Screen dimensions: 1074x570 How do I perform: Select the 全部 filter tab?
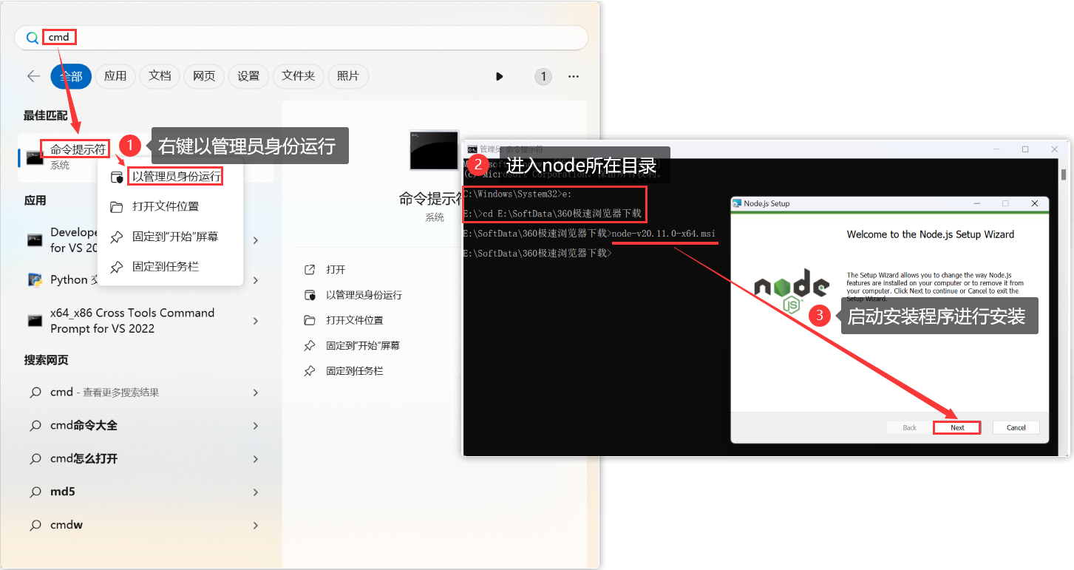tap(71, 76)
